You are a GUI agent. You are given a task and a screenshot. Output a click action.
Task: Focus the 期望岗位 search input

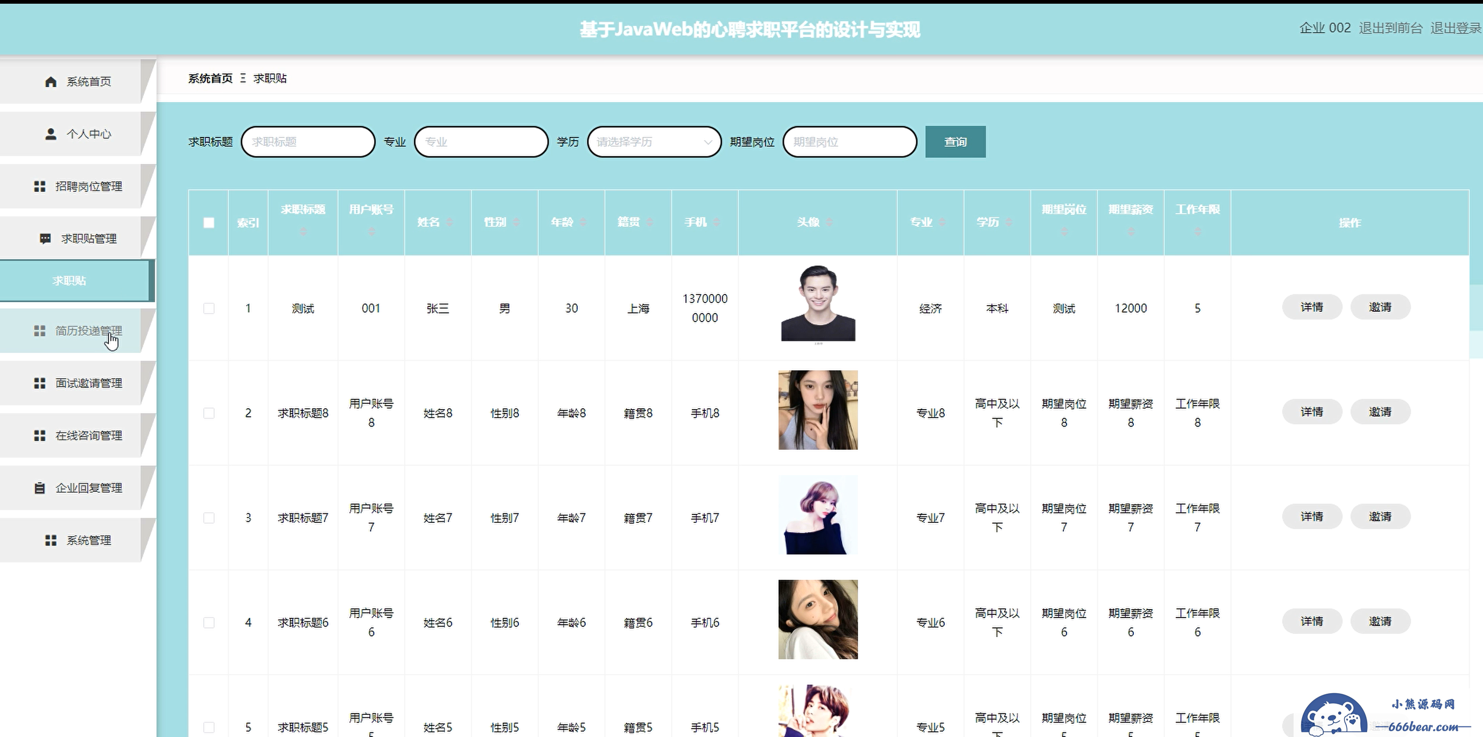click(850, 142)
